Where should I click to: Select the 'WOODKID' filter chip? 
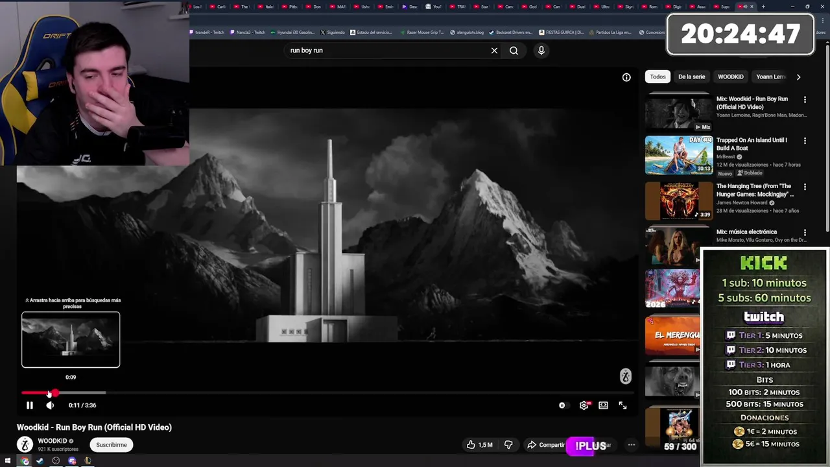[730, 77]
